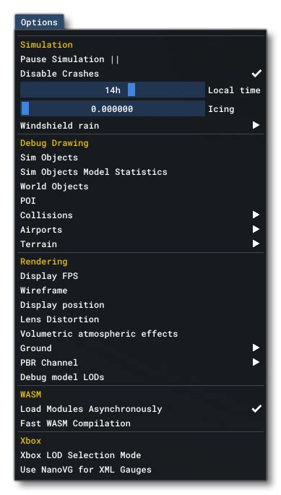
Task: Select Sim Objects Model Statistics entry
Action: click(140, 172)
